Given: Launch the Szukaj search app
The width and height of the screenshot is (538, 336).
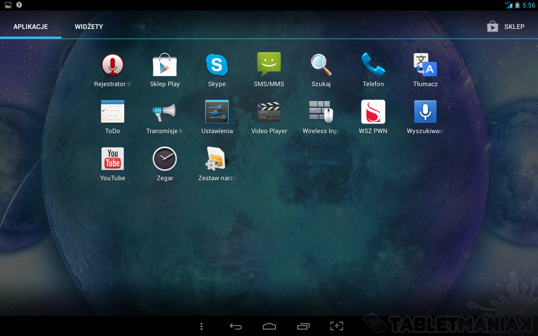Looking at the screenshot, I should tap(321, 70).
